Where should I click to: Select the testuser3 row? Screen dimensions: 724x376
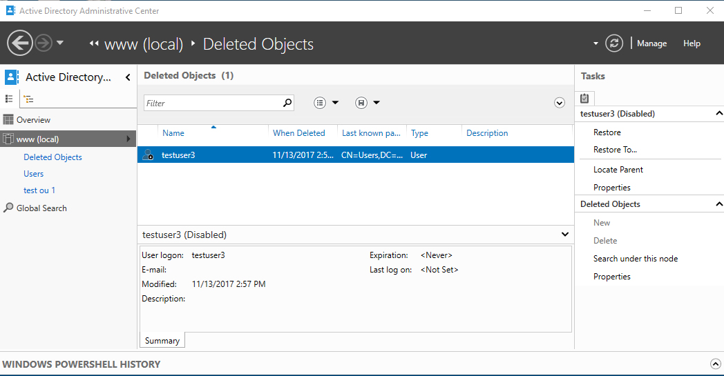click(356, 155)
